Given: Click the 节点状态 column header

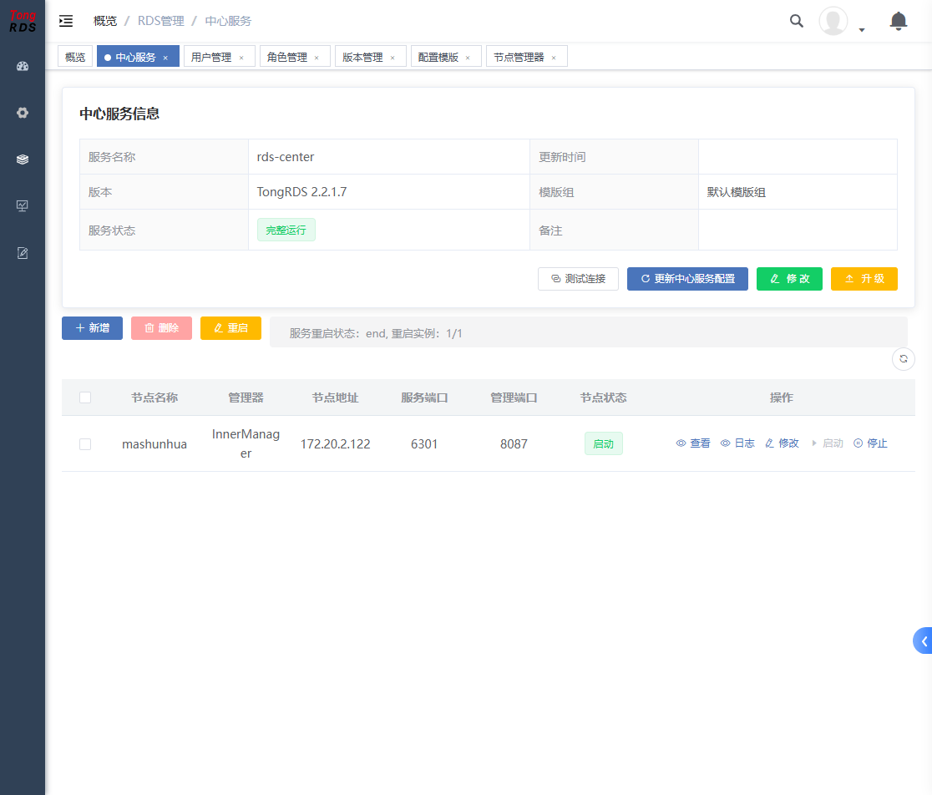Looking at the screenshot, I should tap(603, 397).
